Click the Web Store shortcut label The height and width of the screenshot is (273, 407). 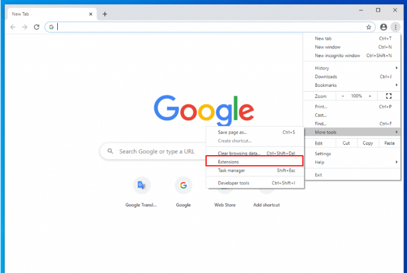225,205
